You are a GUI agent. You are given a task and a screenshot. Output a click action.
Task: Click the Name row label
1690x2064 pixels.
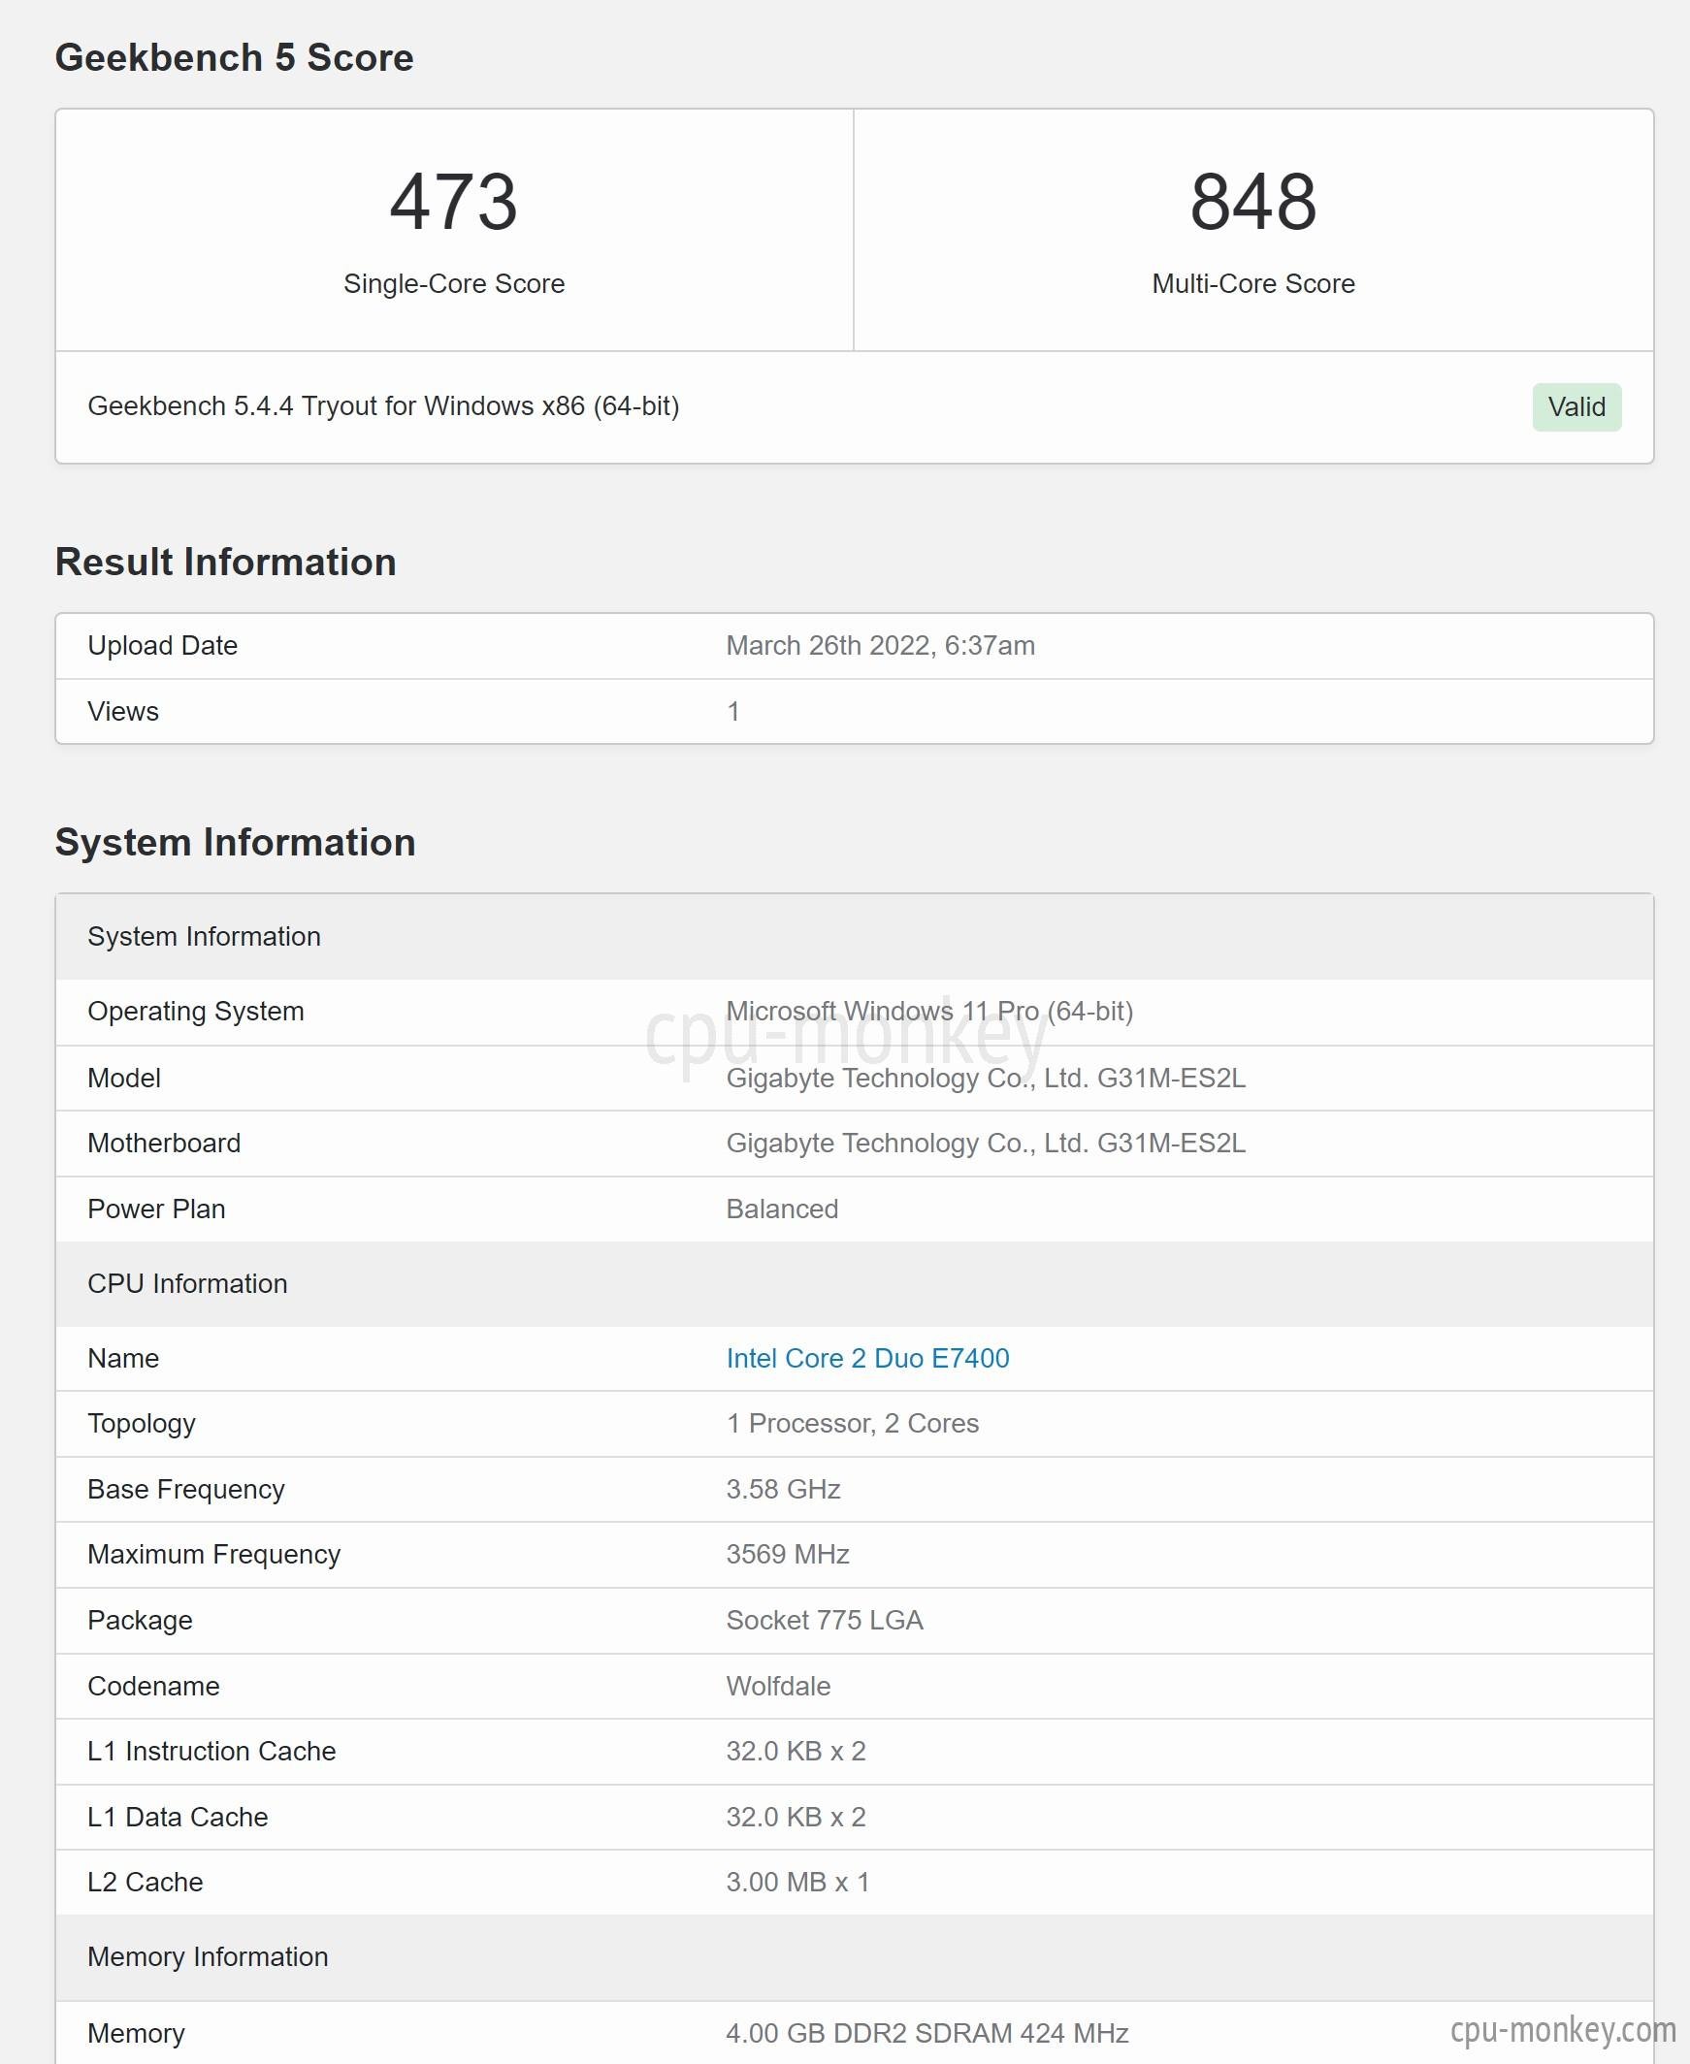pos(122,1358)
